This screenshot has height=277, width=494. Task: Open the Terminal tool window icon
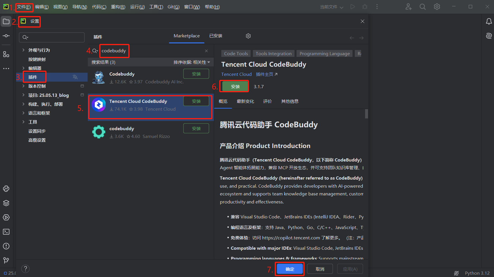[x=6, y=232]
